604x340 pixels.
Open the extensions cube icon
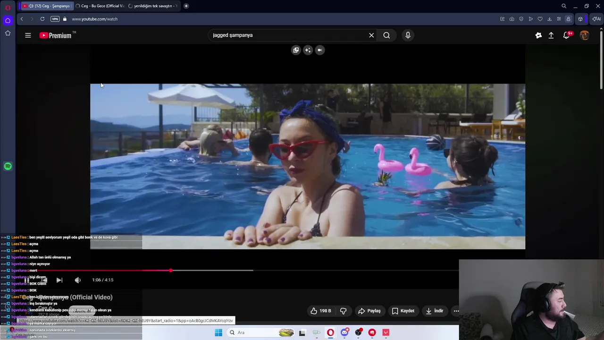pos(580,19)
